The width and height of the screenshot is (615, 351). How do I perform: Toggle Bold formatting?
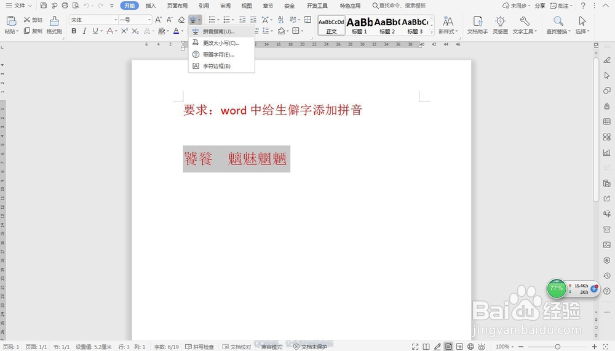[74, 31]
